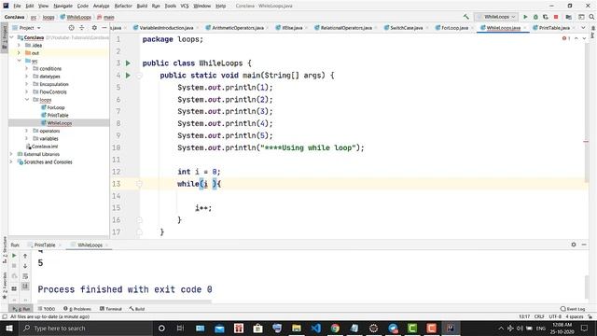
Task: Open the Favorites side tool window
Action: pyautogui.click(x=5, y=285)
